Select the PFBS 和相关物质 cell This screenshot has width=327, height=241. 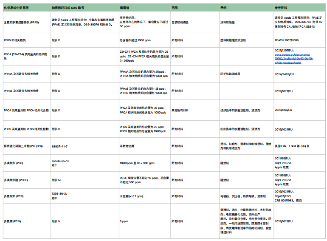coord(15,40)
